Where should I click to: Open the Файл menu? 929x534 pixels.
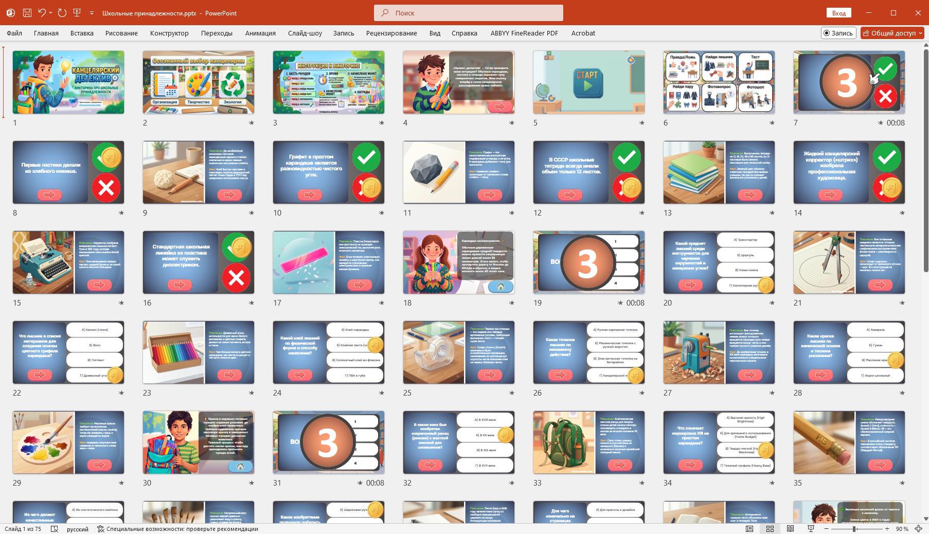click(14, 33)
